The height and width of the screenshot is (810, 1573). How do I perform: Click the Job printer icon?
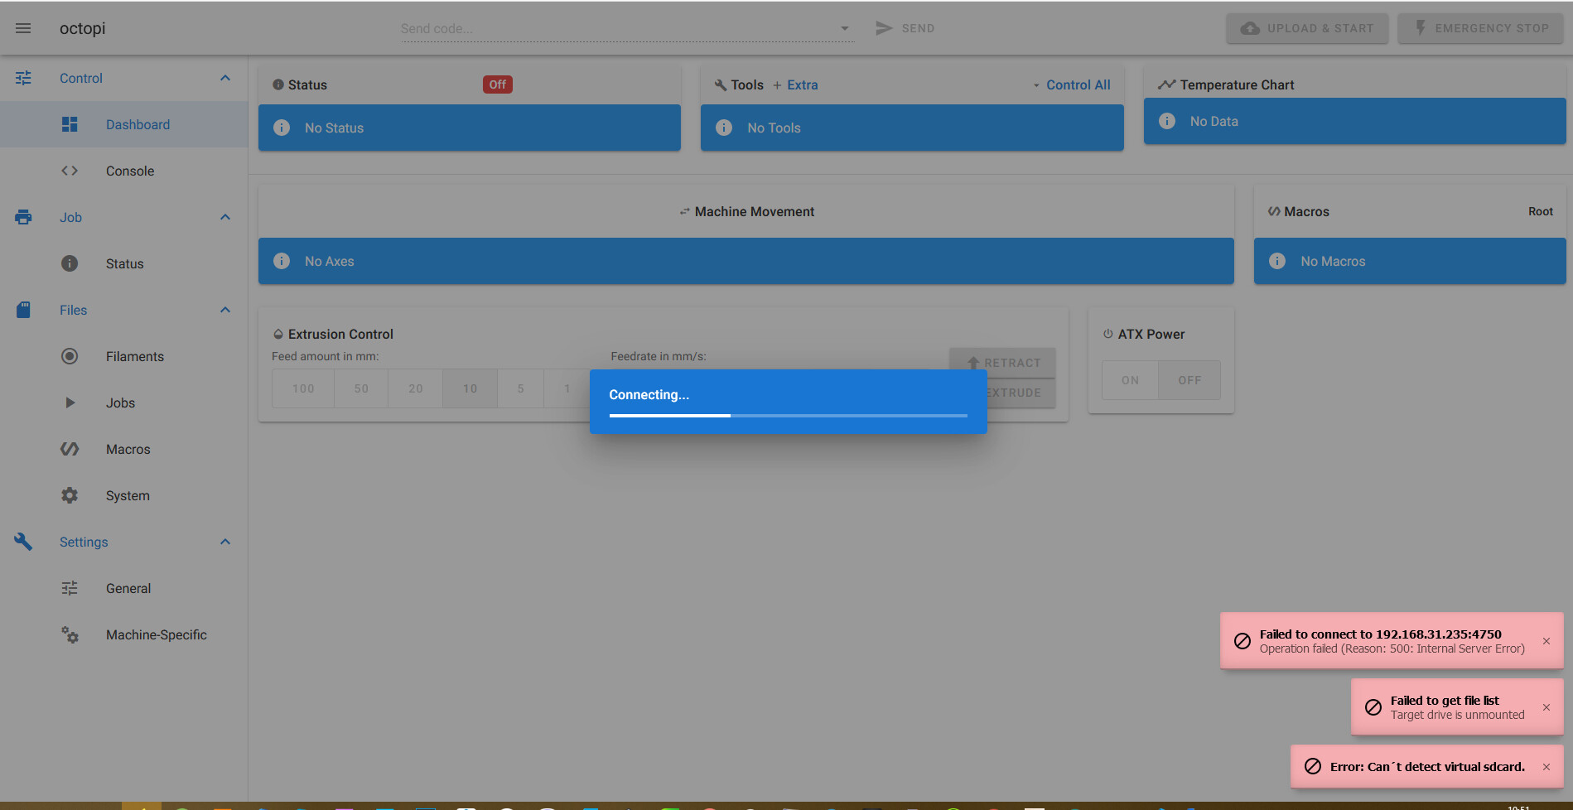click(23, 217)
